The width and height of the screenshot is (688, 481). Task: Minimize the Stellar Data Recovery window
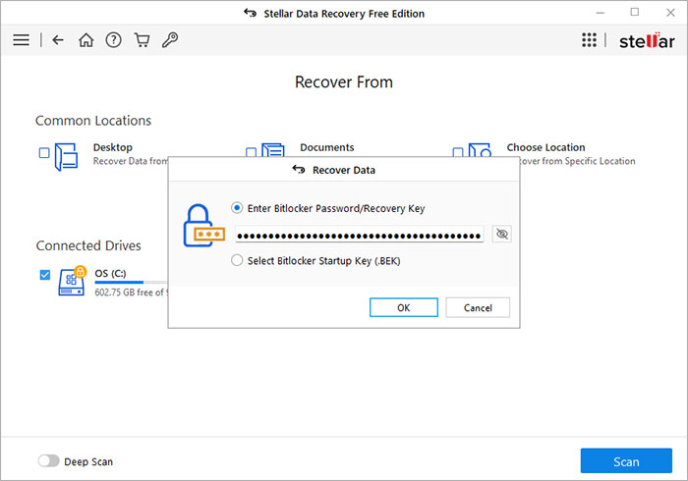coord(601,13)
